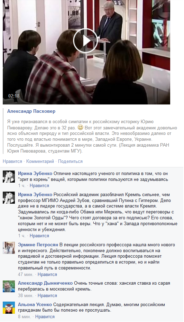Click the smiley emoticon in the post text
184x322 pixels.
pyautogui.click(x=80, y=128)
